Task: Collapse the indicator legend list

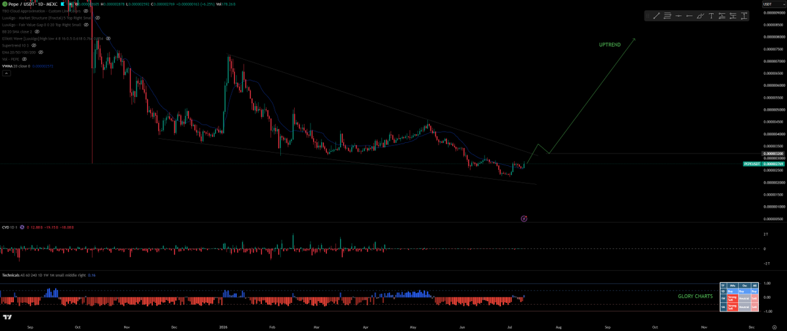Action: point(7,73)
